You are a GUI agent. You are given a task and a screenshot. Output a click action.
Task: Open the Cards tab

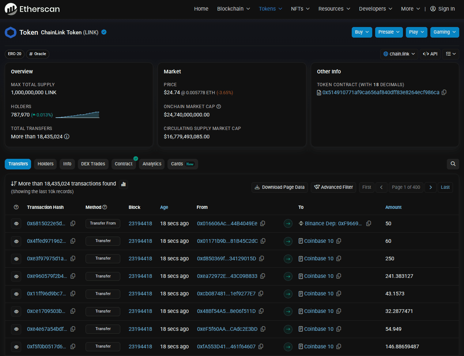point(183,164)
